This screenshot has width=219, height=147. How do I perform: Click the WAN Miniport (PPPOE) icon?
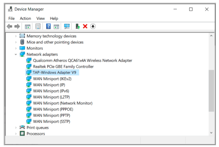tap(29, 109)
